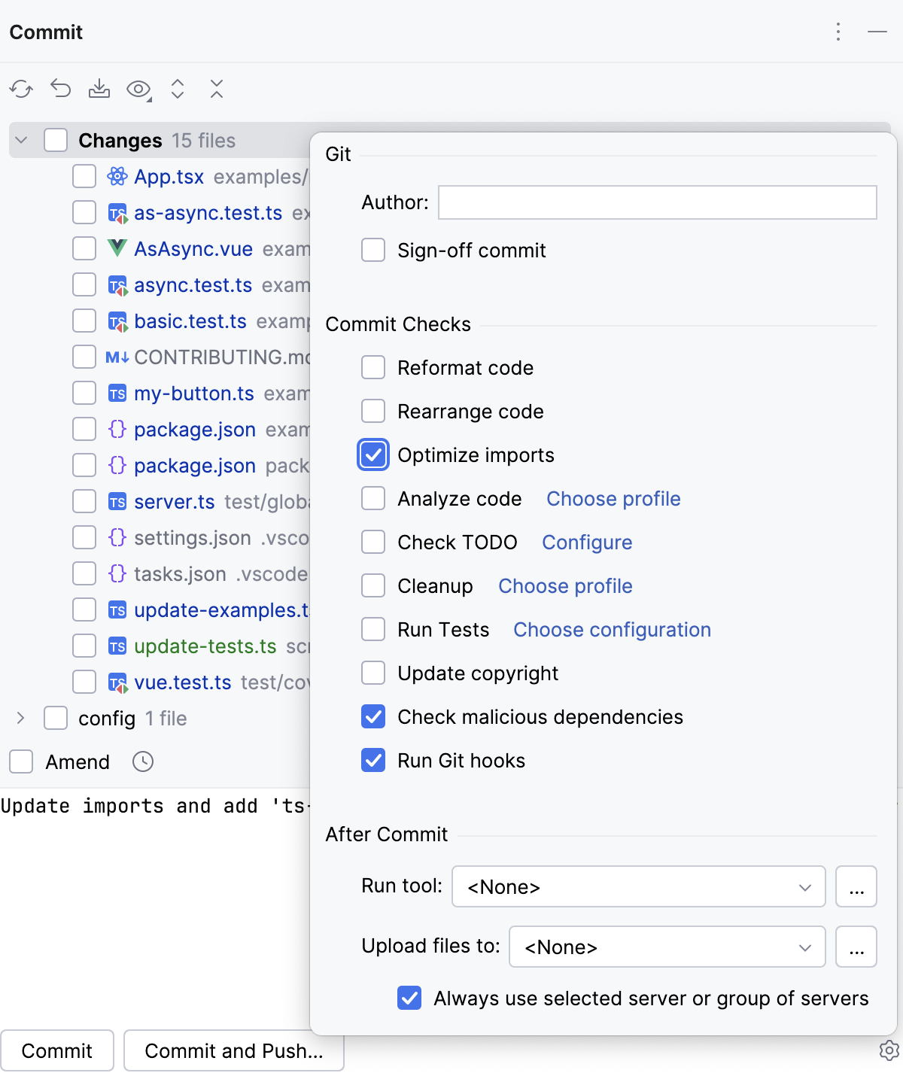
Task: Open commit settings via the gear icon
Action: [889, 1050]
